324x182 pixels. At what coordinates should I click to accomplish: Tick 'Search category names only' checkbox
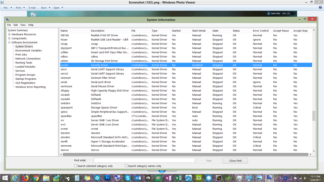tap(126, 166)
